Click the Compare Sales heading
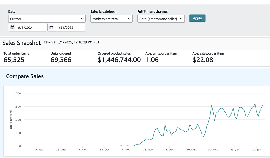This screenshot has height=158, width=270. pyautogui.click(x=25, y=76)
